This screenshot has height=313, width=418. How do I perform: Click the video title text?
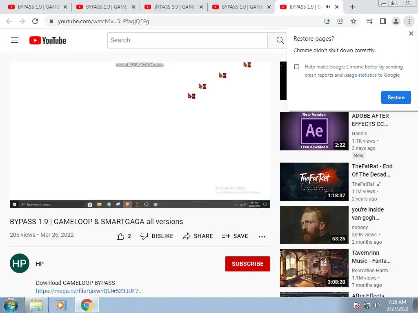pyautogui.click(x=96, y=222)
